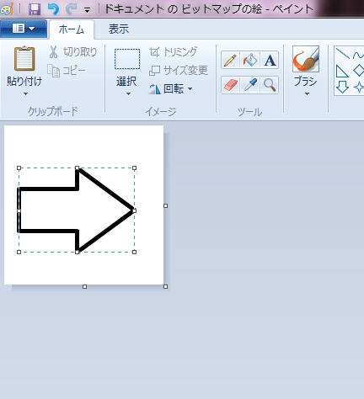
Task: Choose the down arrow shape
Action: 342,87
